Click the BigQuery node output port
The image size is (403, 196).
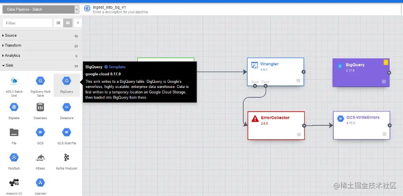pyautogui.click(x=389, y=73)
